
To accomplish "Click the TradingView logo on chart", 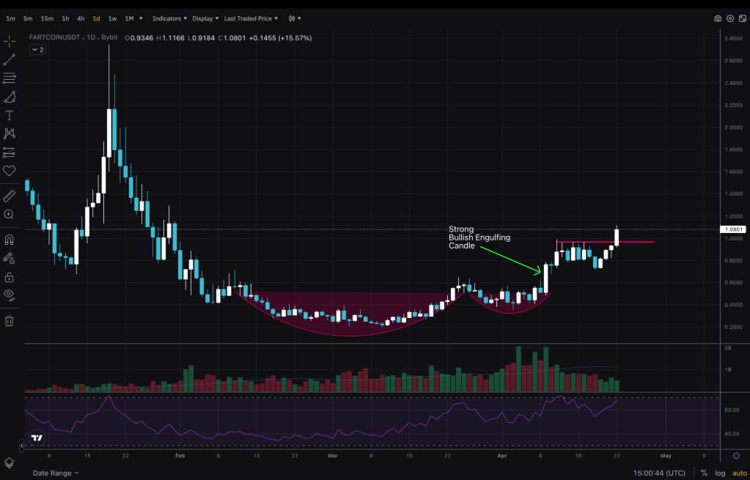I will tap(37, 437).
